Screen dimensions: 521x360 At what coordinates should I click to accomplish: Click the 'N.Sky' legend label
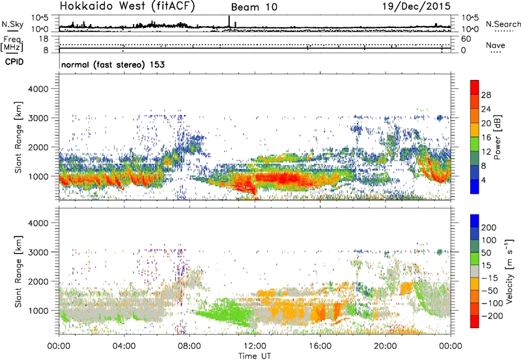click(12, 24)
